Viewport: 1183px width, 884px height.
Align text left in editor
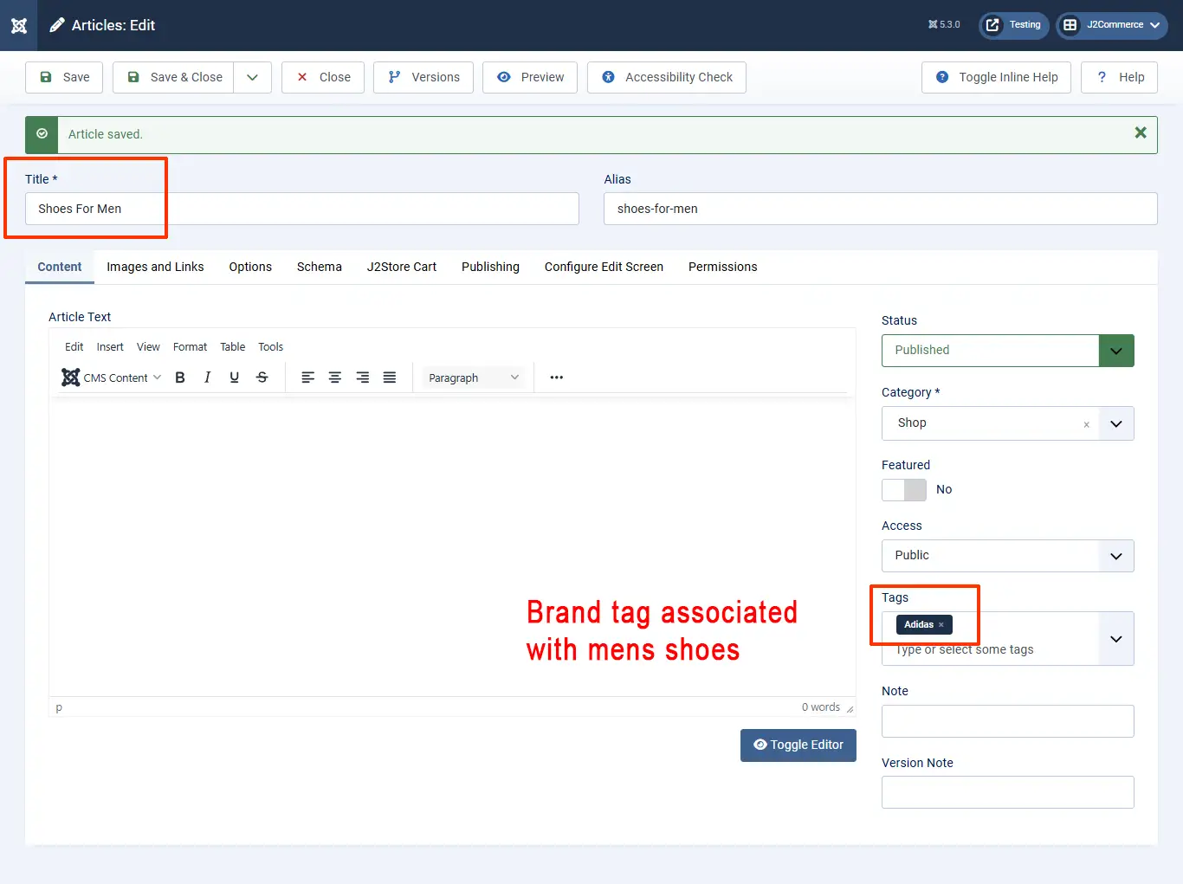[307, 377]
